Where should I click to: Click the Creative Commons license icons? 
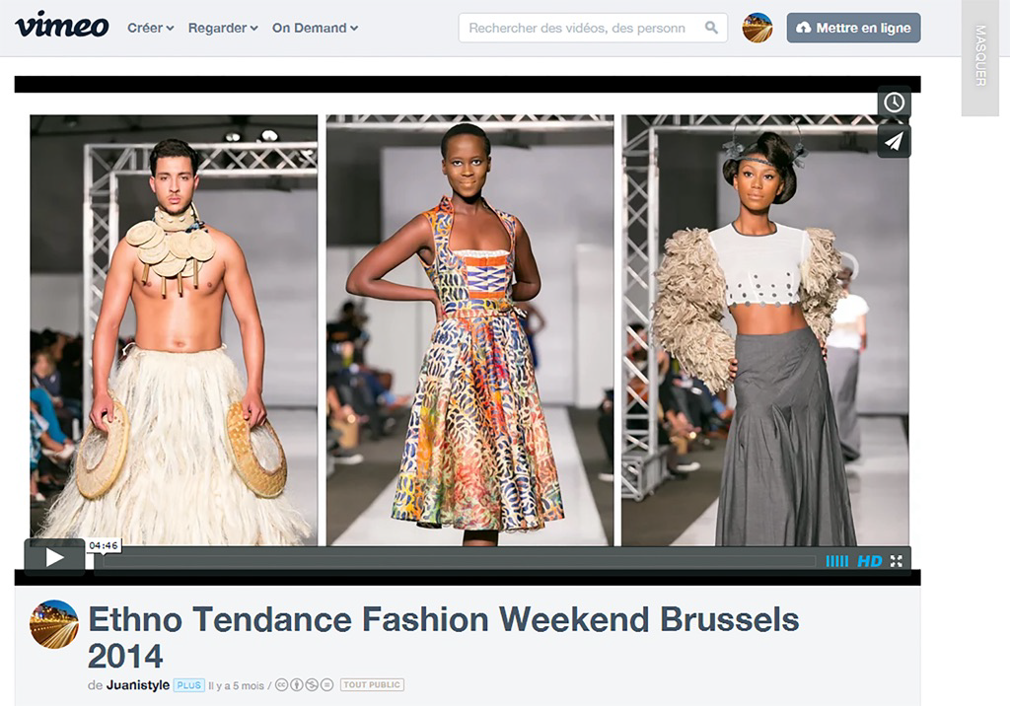[305, 684]
